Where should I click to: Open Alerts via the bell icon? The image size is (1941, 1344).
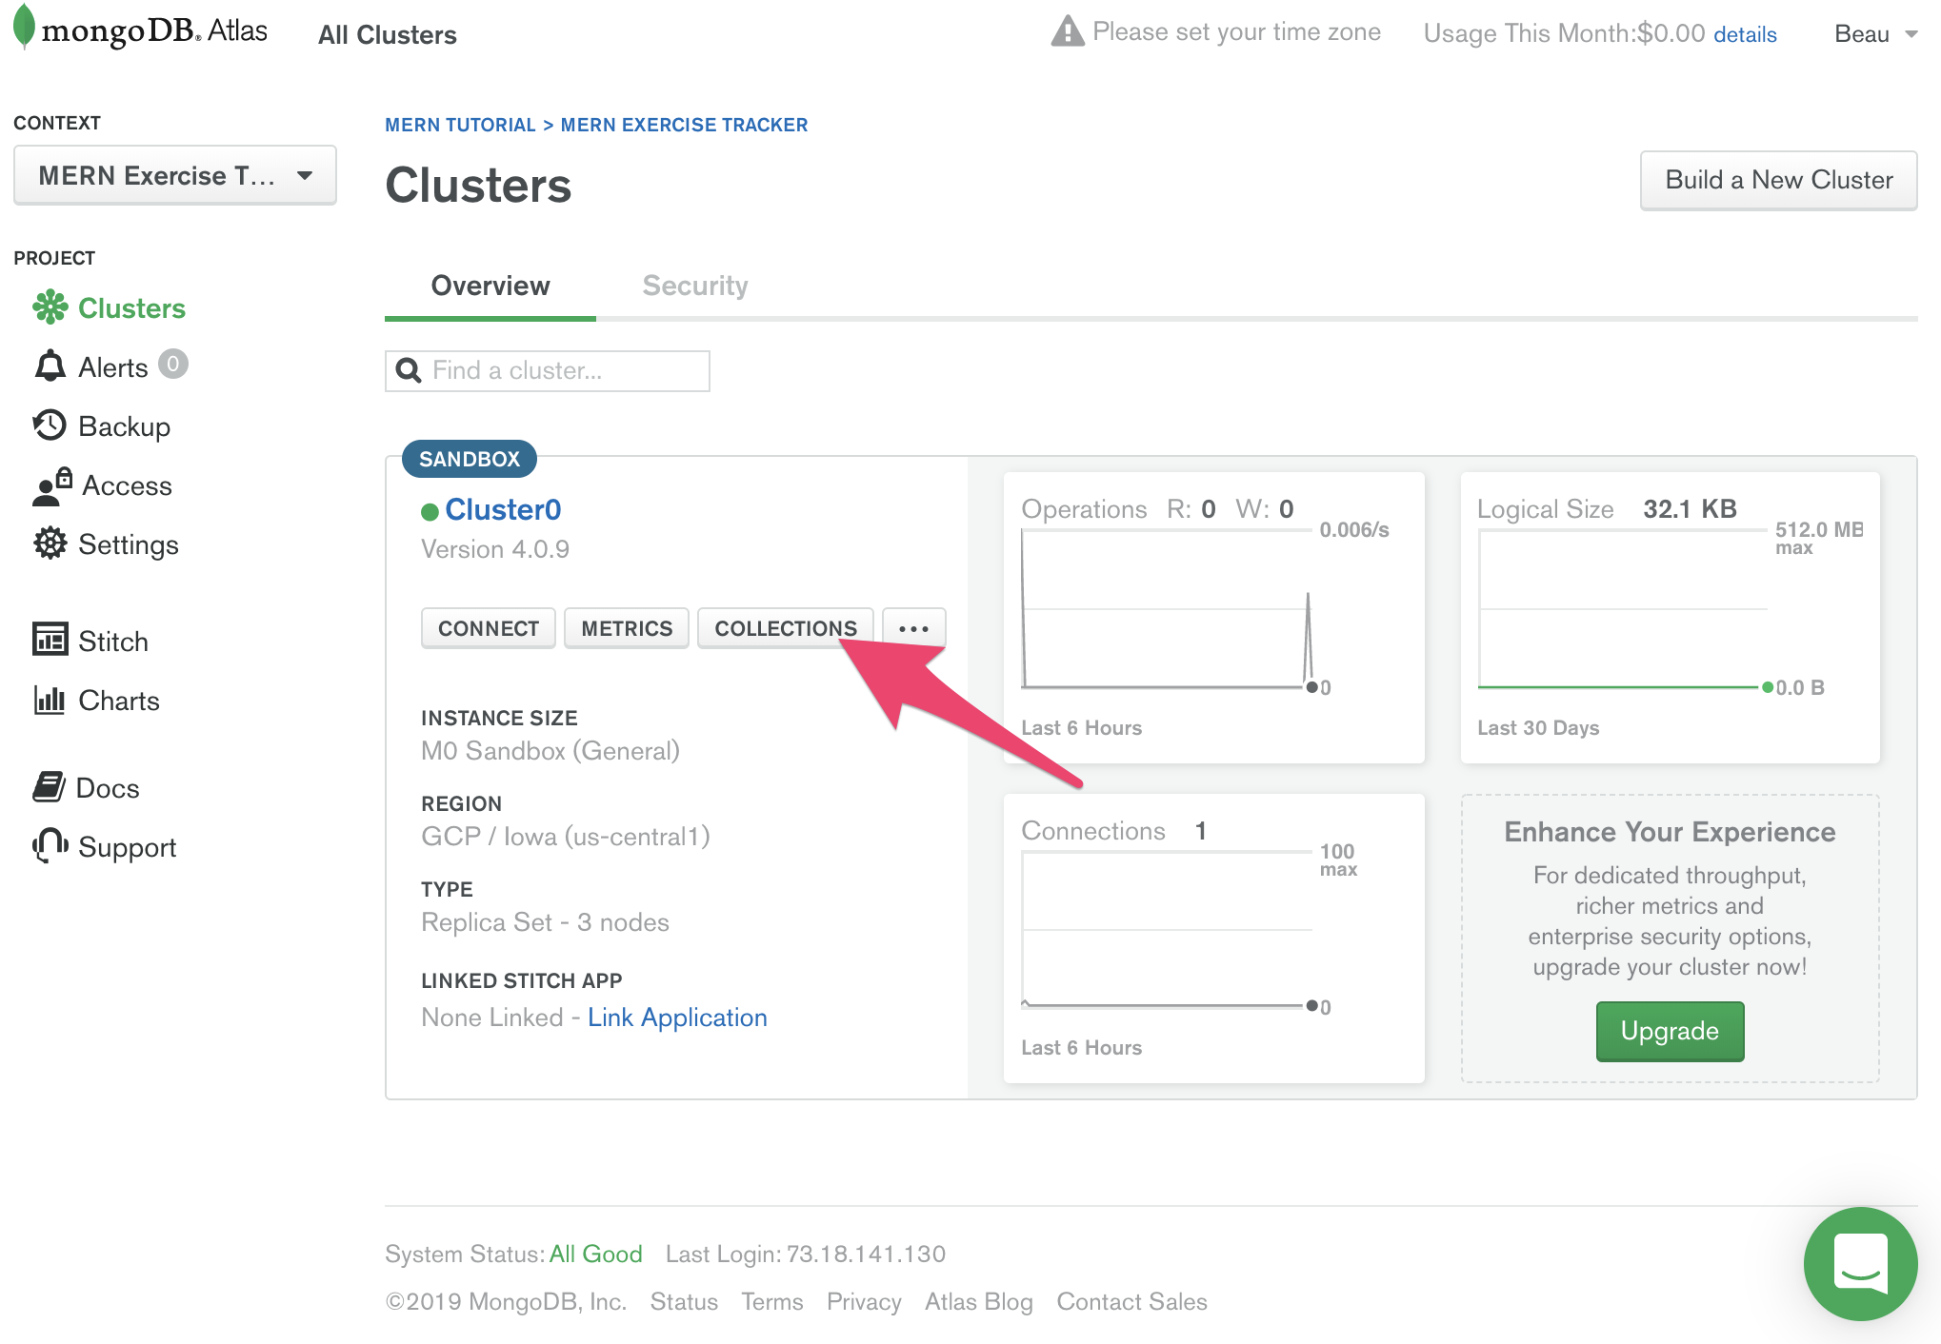(x=50, y=366)
